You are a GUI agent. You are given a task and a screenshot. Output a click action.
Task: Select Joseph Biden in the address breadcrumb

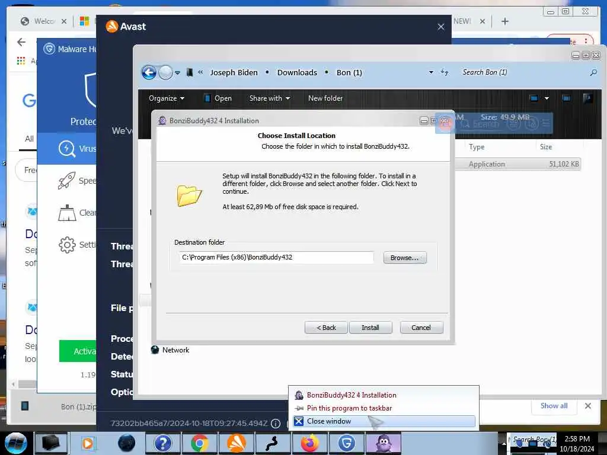tap(234, 72)
